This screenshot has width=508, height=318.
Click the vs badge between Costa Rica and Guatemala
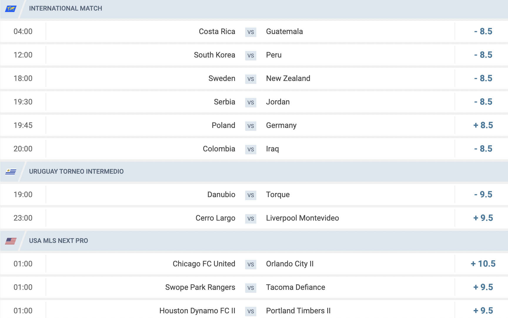tap(251, 32)
